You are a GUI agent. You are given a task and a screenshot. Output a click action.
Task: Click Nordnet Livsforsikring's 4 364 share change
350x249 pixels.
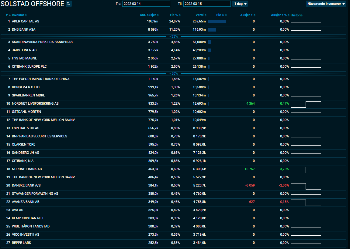(x=251, y=103)
